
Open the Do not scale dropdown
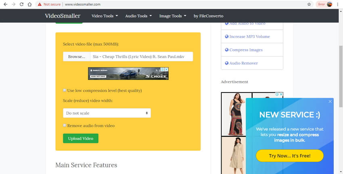(x=107, y=113)
